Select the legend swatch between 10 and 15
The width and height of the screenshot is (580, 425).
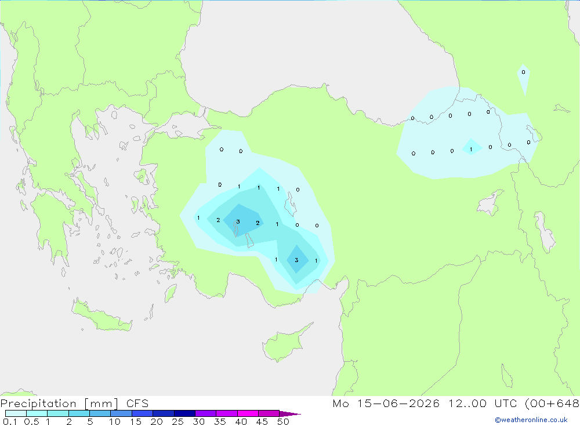121,413
